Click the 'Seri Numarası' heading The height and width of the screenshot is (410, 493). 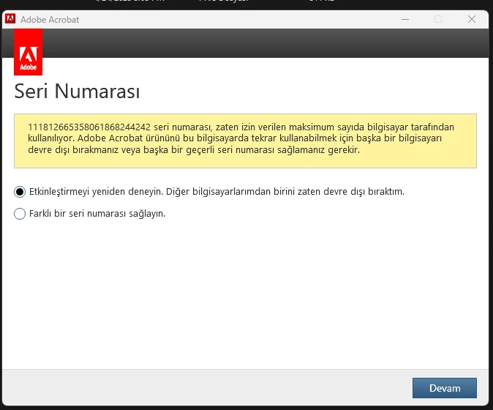tap(77, 92)
